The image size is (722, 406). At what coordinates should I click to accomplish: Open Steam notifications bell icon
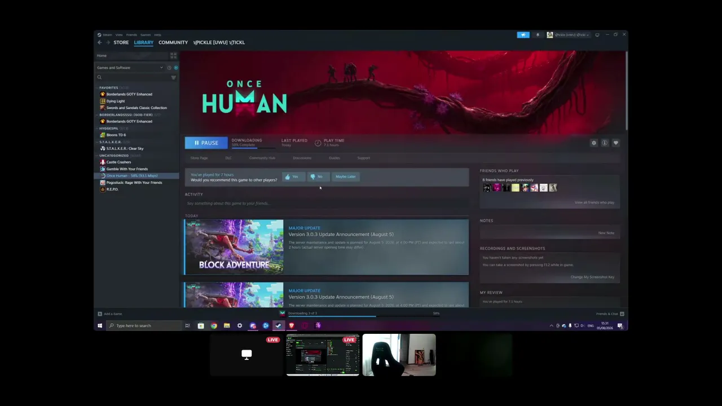[x=538, y=35]
